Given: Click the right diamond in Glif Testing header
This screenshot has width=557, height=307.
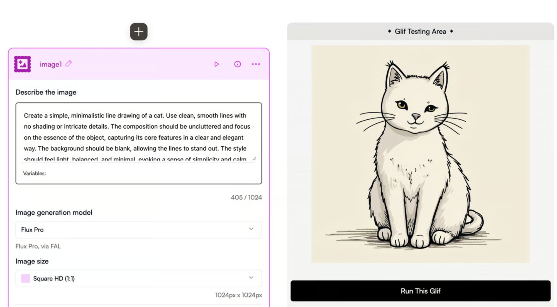Looking at the screenshot, I should coord(451,31).
